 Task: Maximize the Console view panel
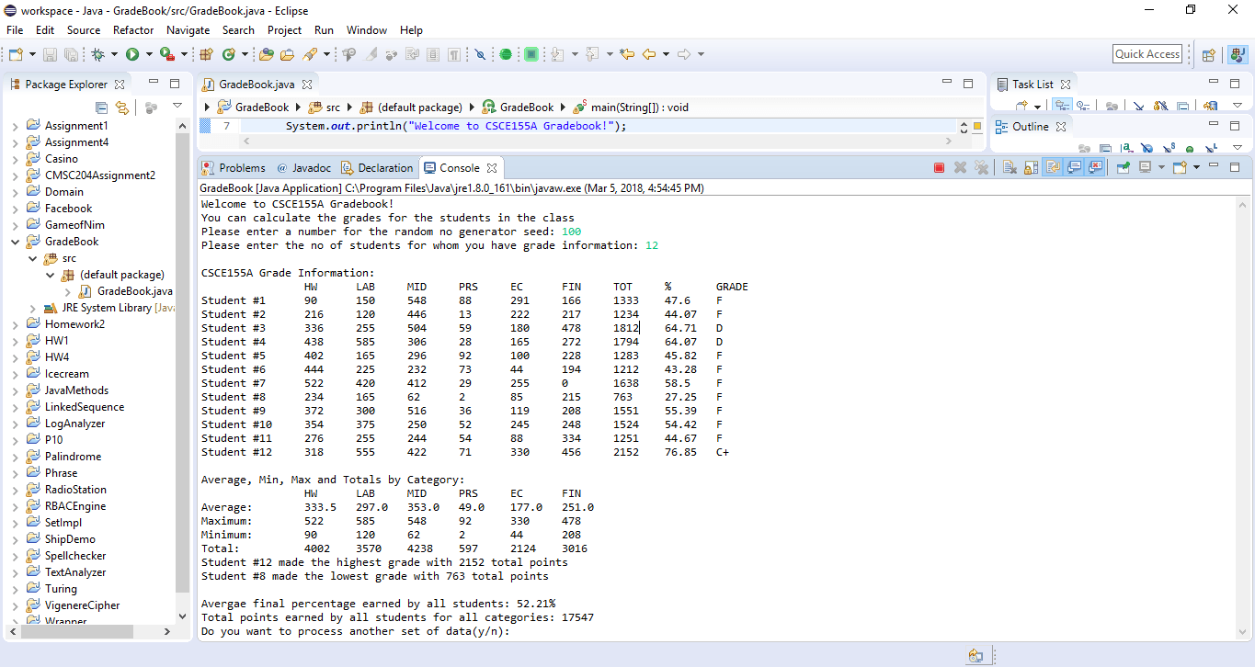[1235, 167]
